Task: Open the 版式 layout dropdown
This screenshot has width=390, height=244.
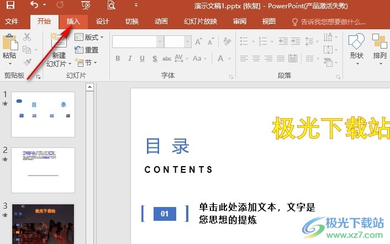Action: pyautogui.click(x=89, y=38)
